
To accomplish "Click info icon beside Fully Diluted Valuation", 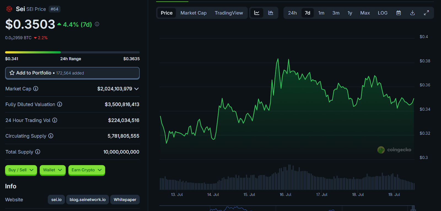I will 60,104.
